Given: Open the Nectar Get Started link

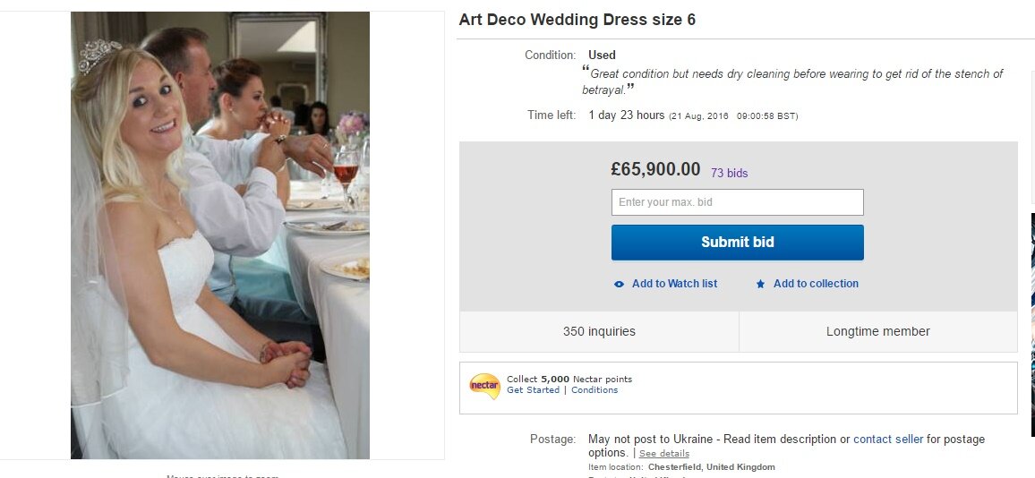Looking at the screenshot, I should [x=533, y=390].
